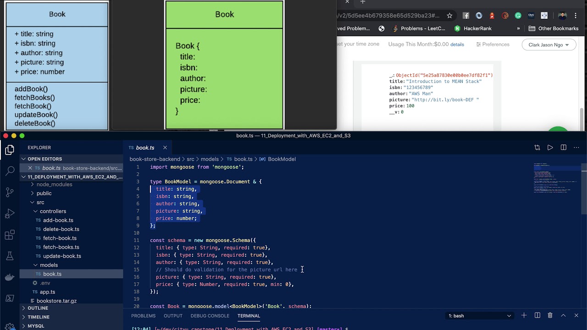This screenshot has width=587, height=330.
Task: Open editor More Actions ellipsis
Action: pos(576,148)
